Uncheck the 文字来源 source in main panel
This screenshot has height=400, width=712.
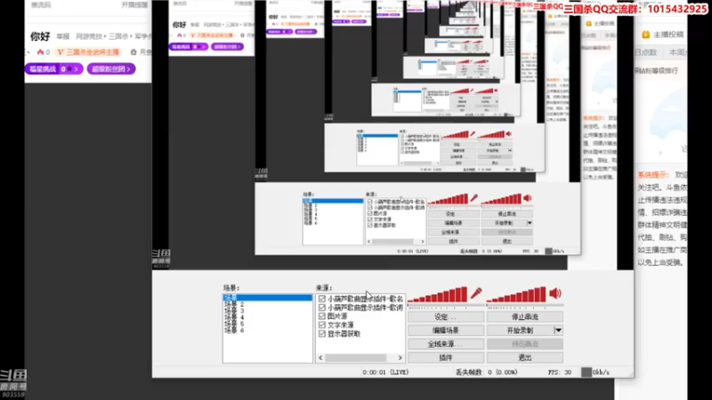pyautogui.click(x=322, y=324)
